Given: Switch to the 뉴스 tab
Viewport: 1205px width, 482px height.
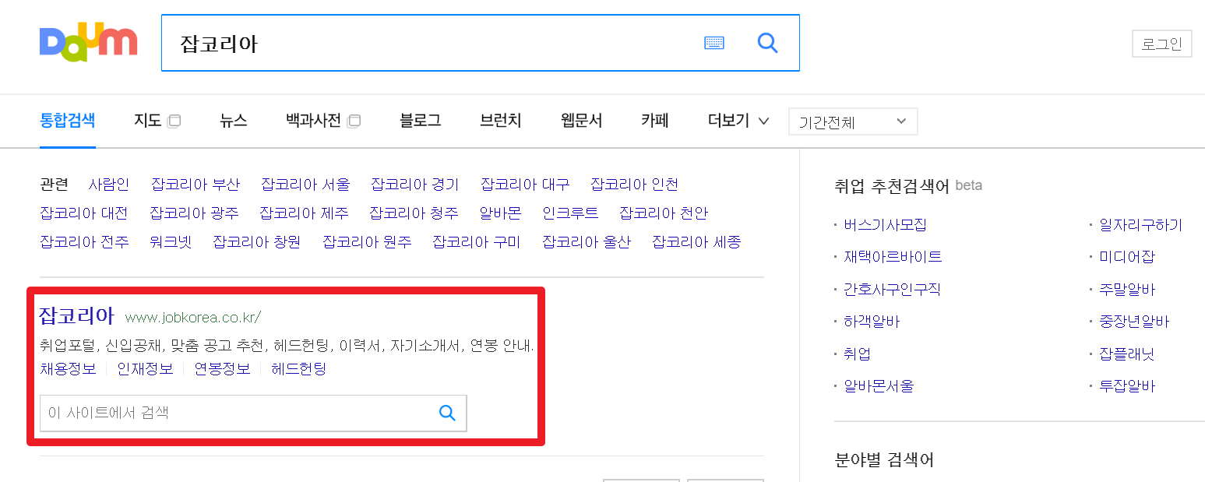Looking at the screenshot, I should [233, 121].
